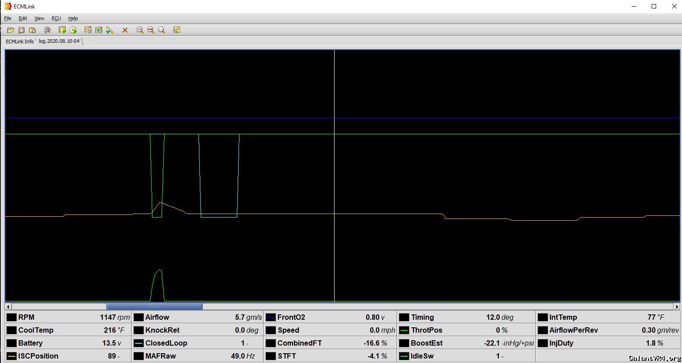Click the disc with green arrow icon

click(73, 30)
